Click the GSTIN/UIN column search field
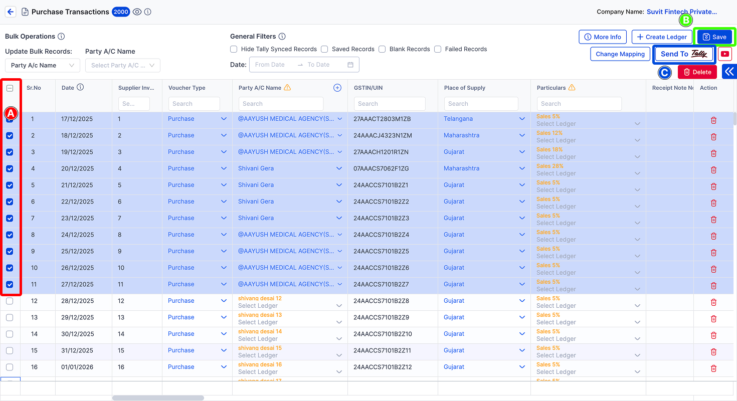The height and width of the screenshot is (401, 737). (390, 104)
